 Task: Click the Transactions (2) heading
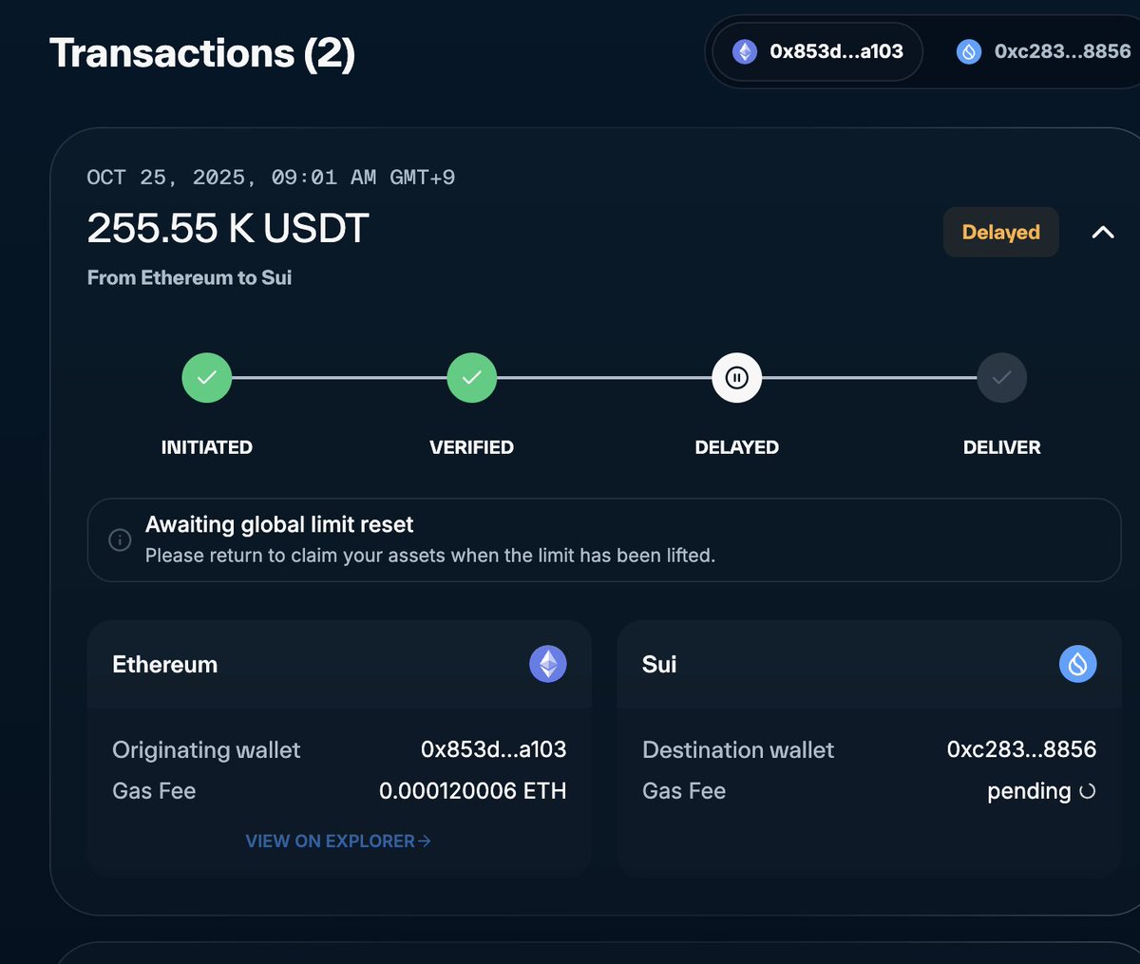coord(202,53)
